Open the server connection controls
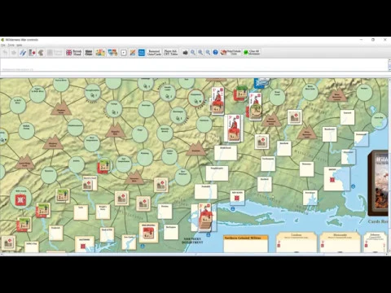The image size is (391, 293). click(x=23, y=52)
